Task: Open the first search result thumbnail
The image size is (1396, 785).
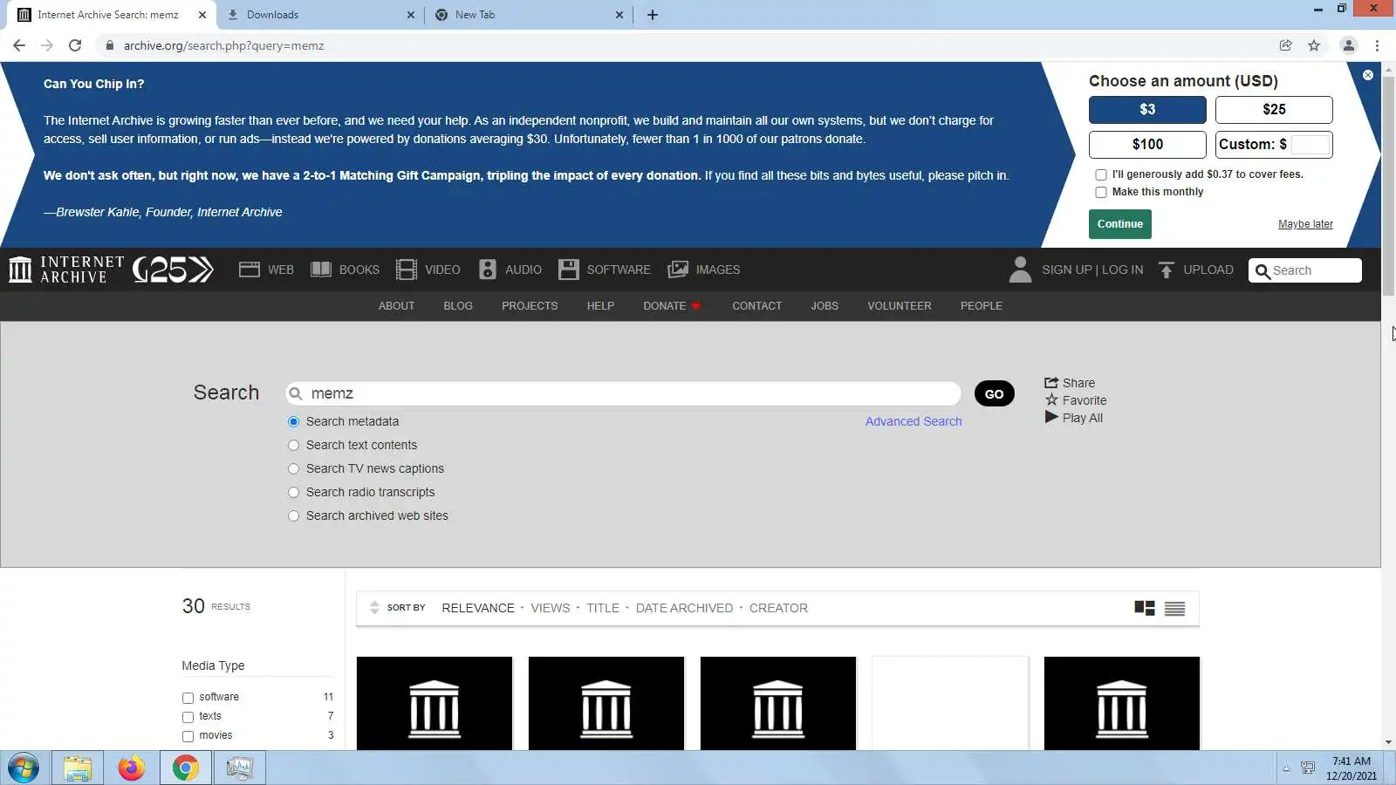Action: click(x=435, y=703)
